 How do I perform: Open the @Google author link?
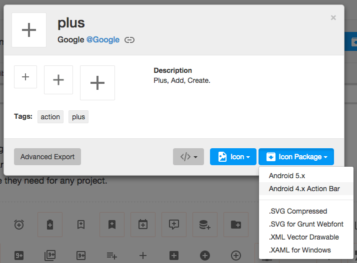coord(103,40)
